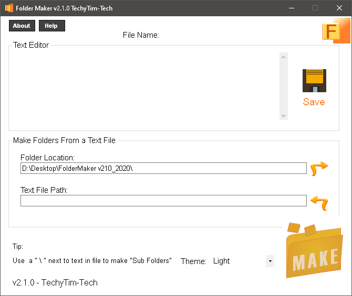Expand the Theme dropdown arrow
This screenshot has height=296, width=352.
coord(270,261)
